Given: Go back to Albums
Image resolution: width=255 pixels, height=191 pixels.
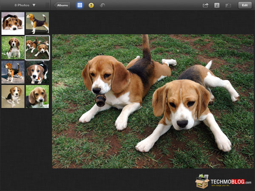Looking at the screenshot, I should pos(62,5).
